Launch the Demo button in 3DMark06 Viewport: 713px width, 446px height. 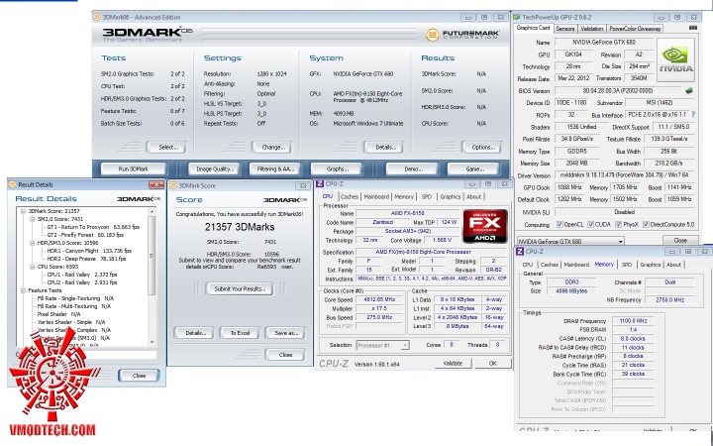click(x=412, y=168)
